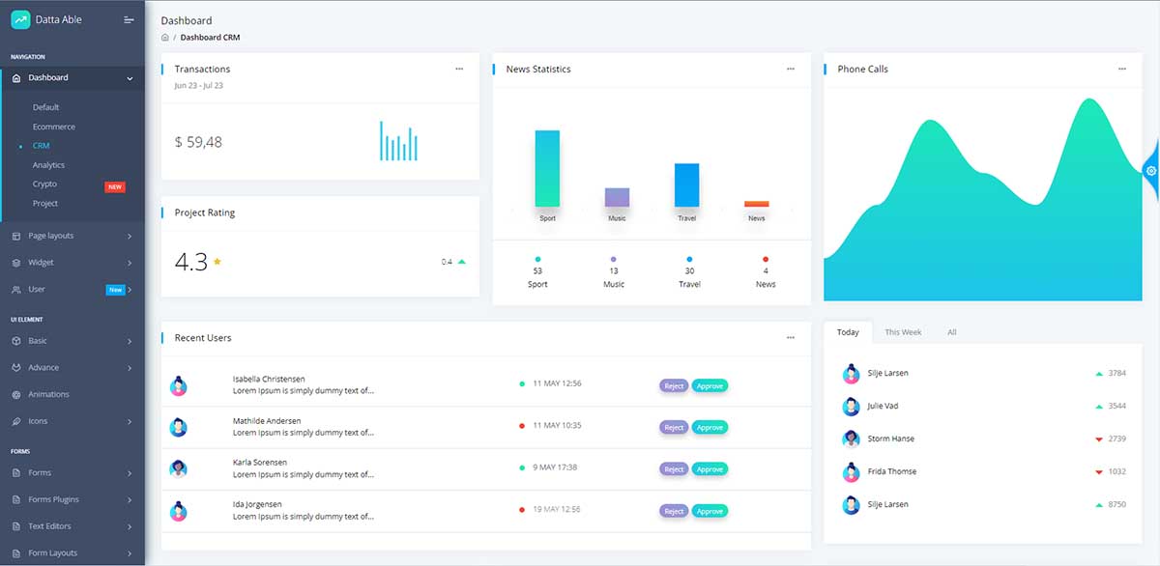This screenshot has height=566, width=1160.
Task: Collapse the Dashboard menu chevron
Action: [130, 78]
